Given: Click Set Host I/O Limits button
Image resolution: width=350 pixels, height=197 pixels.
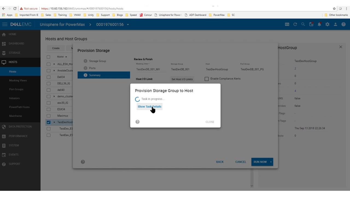Looking at the screenshot, I should point(182,79).
